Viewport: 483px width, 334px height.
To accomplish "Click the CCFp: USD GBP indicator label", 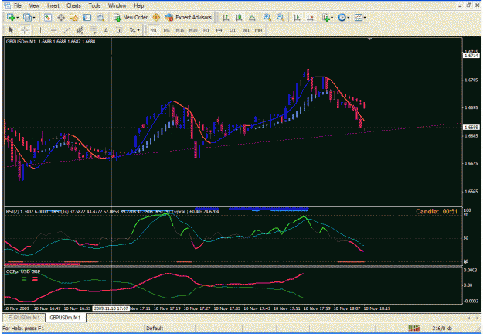I will [x=23, y=271].
